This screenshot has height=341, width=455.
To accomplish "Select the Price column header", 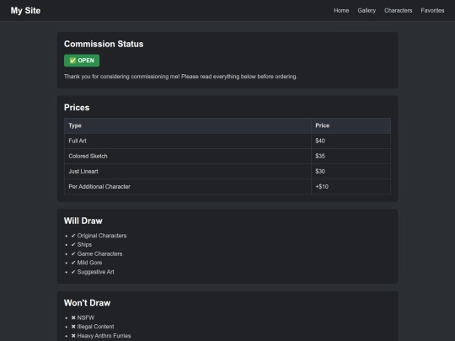I will (351, 125).
